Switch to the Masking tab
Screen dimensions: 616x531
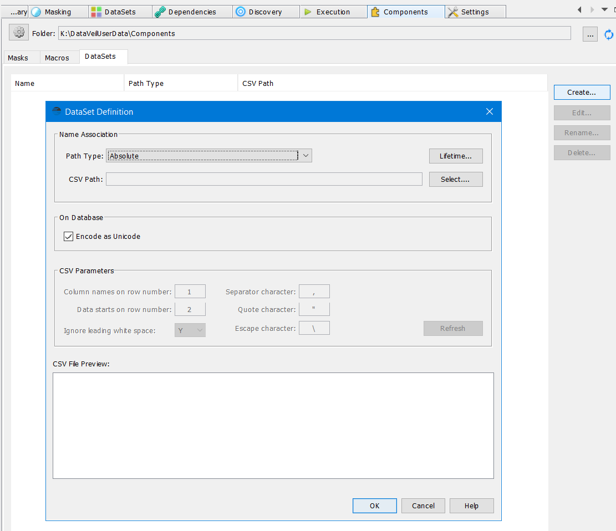(x=58, y=12)
